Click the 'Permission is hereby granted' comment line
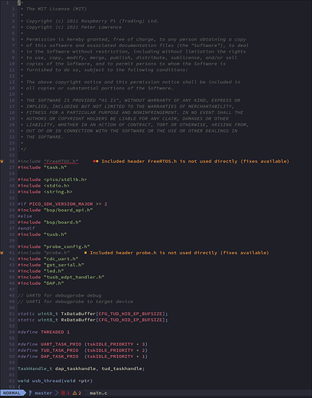The width and height of the screenshot is (312, 398). click(136, 39)
